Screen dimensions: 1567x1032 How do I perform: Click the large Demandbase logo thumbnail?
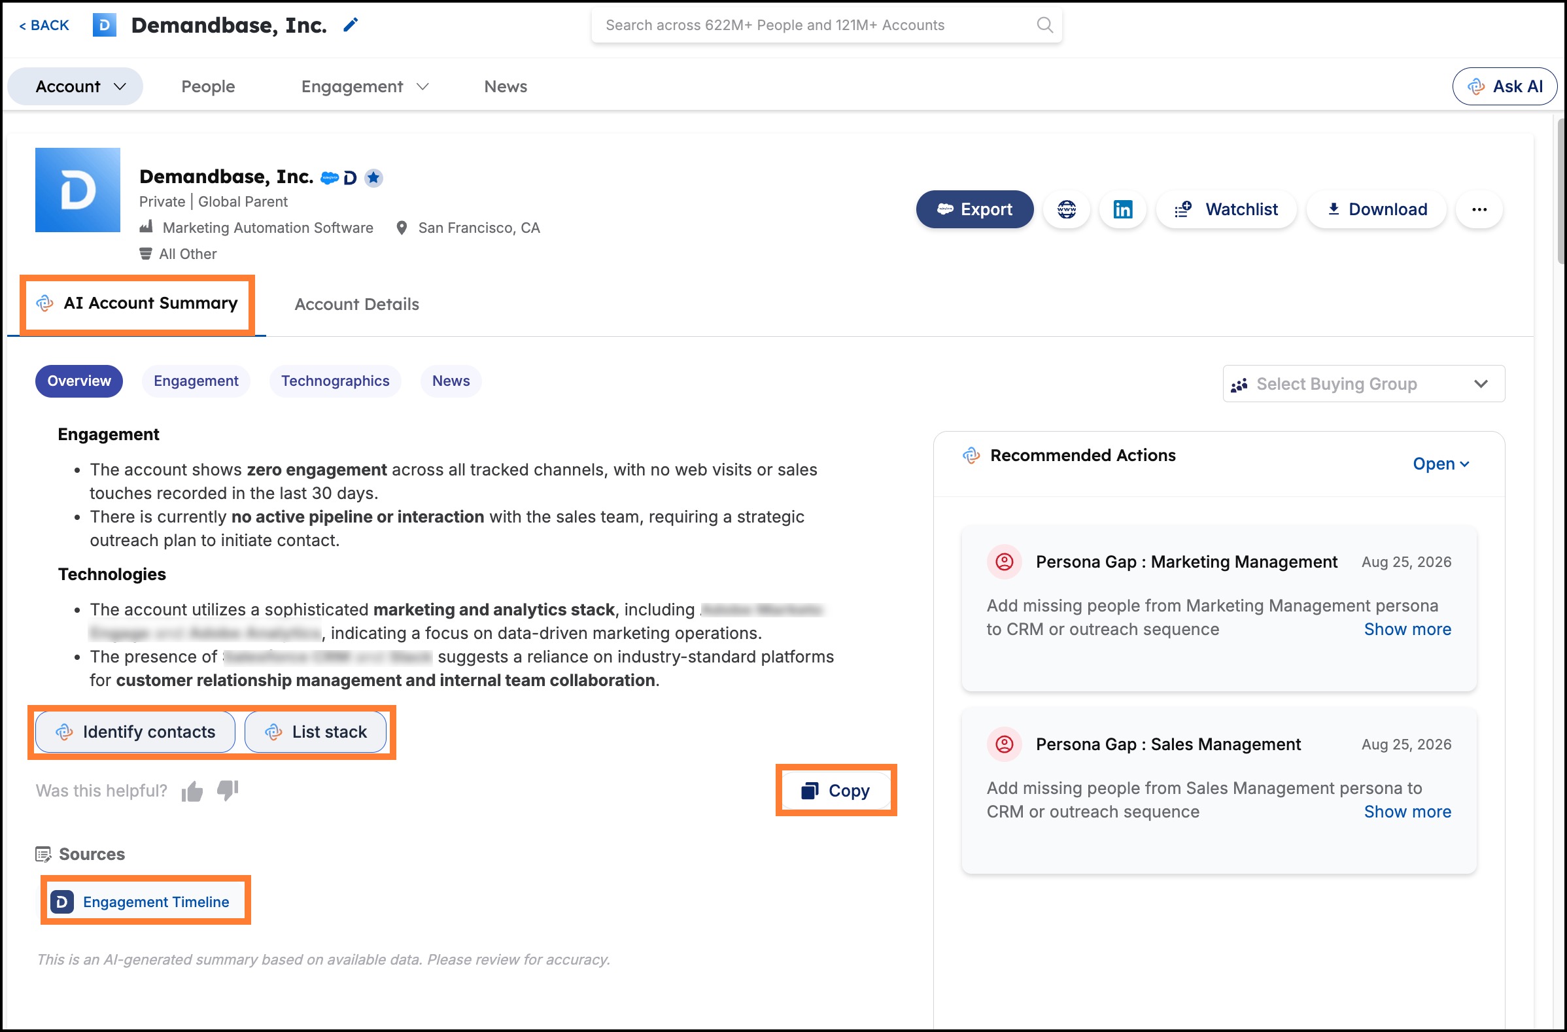pos(78,190)
